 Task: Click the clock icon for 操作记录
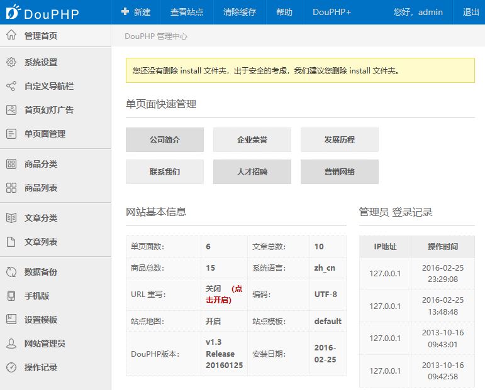[11, 367]
